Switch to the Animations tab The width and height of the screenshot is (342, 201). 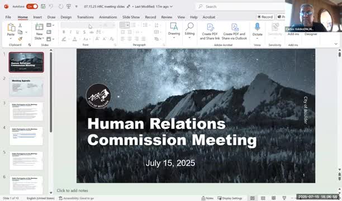coord(108,17)
